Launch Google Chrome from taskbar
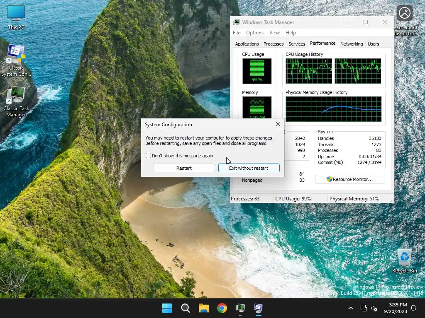425x318 pixels. 222,308
